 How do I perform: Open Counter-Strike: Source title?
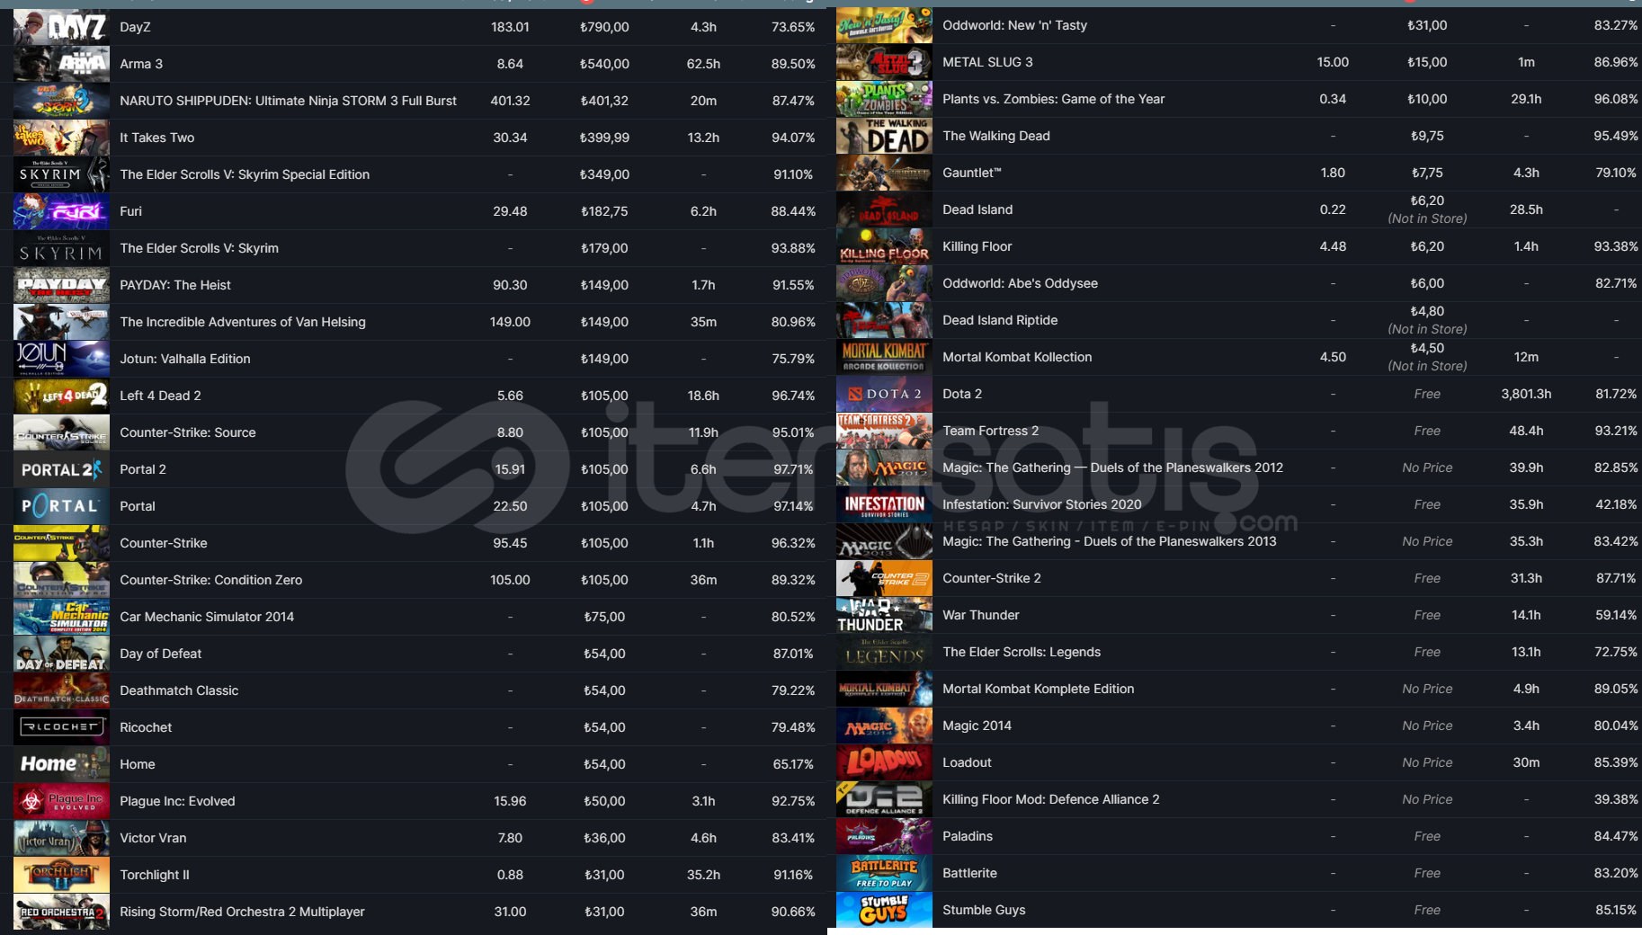(188, 432)
